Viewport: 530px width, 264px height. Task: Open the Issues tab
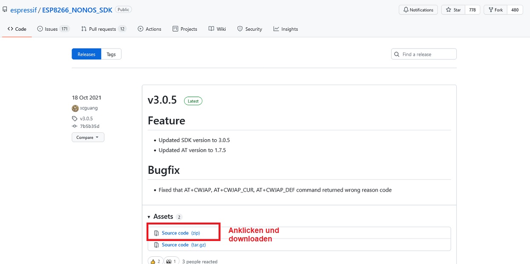coord(53,29)
